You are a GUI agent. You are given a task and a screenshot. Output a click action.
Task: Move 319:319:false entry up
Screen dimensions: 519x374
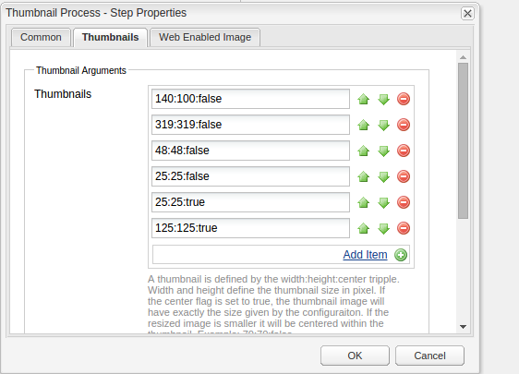(x=364, y=125)
